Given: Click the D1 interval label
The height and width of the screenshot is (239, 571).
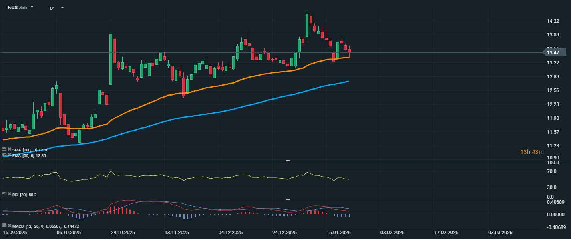Looking at the screenshot, I should (52, 8).
